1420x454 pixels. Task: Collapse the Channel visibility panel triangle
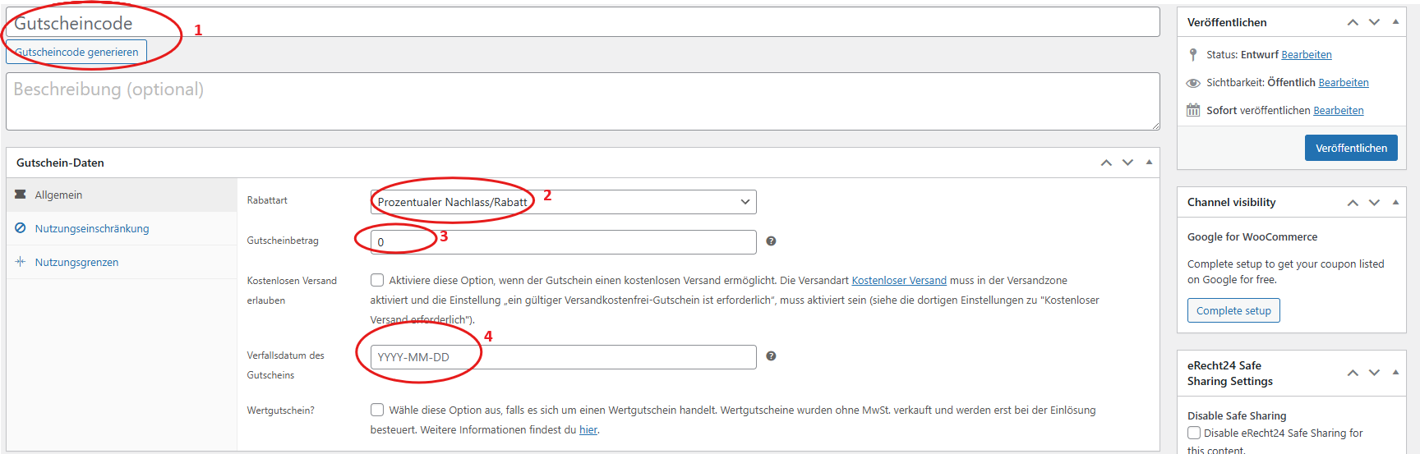tap(1395, 202)
